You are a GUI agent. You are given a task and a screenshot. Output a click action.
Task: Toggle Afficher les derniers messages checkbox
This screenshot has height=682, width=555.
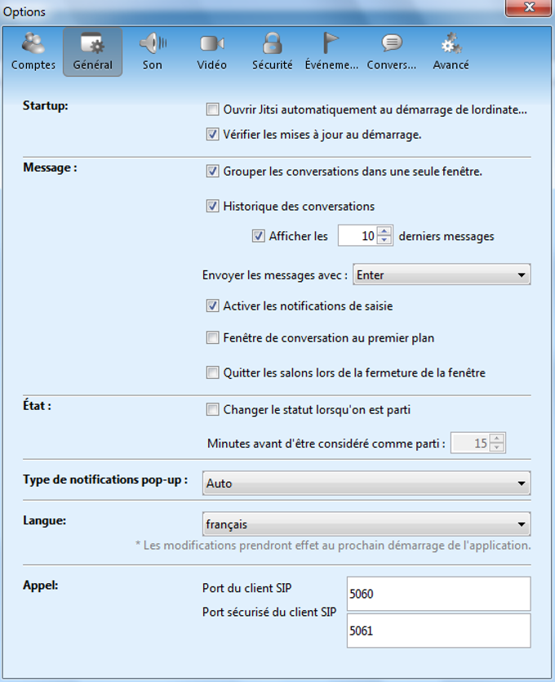pyautogui.click(x=258, y=236)
